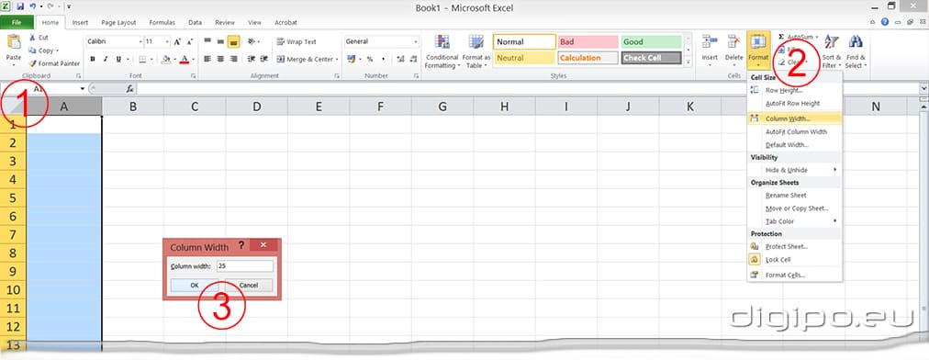This screenshot has height=360, width=929.
Task: Apply the Neutral cell style
Action: click(x=524, y=58)
